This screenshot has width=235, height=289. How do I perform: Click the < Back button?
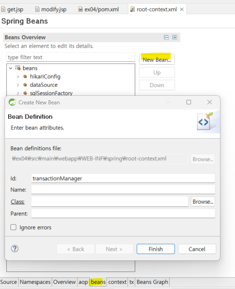point(76,249)
